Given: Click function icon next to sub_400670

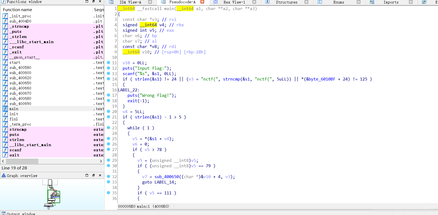Looking at the screenshot, I should 5,93.
